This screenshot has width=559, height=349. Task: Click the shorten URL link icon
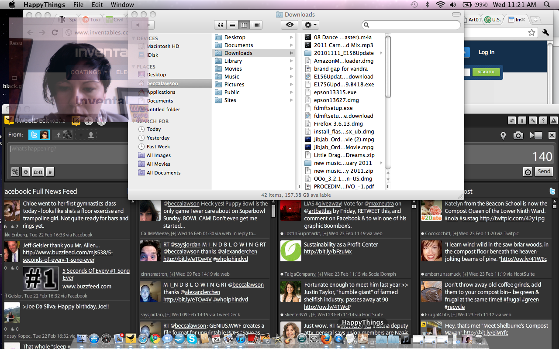(x=15, y=172)
